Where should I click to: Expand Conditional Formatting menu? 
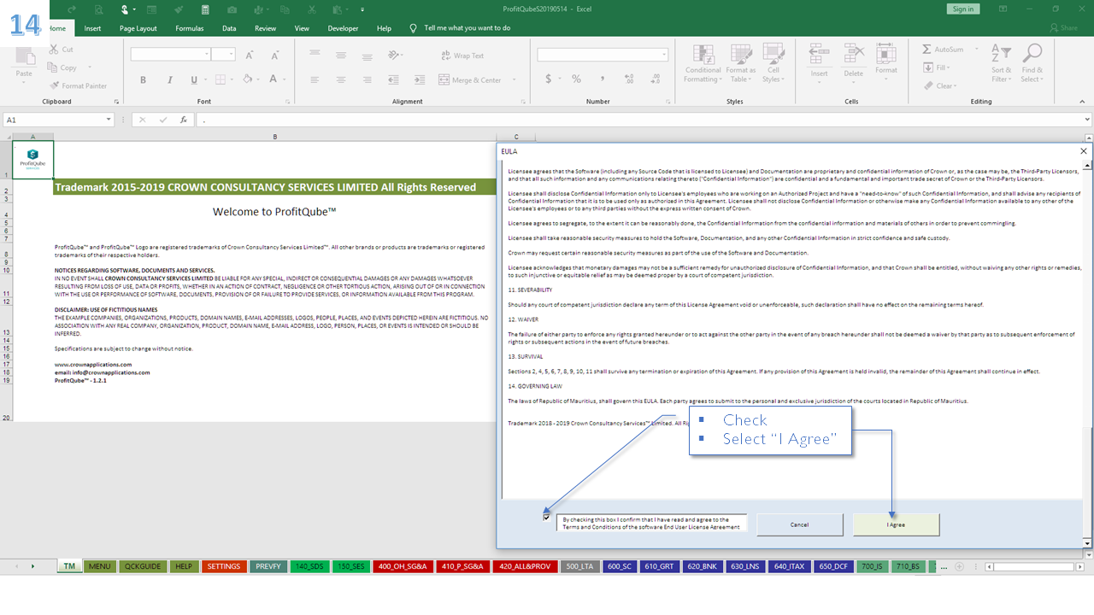click(x=703, y=64)
